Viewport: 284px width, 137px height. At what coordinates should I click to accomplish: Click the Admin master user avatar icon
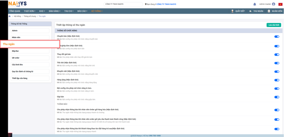[273, 4]
